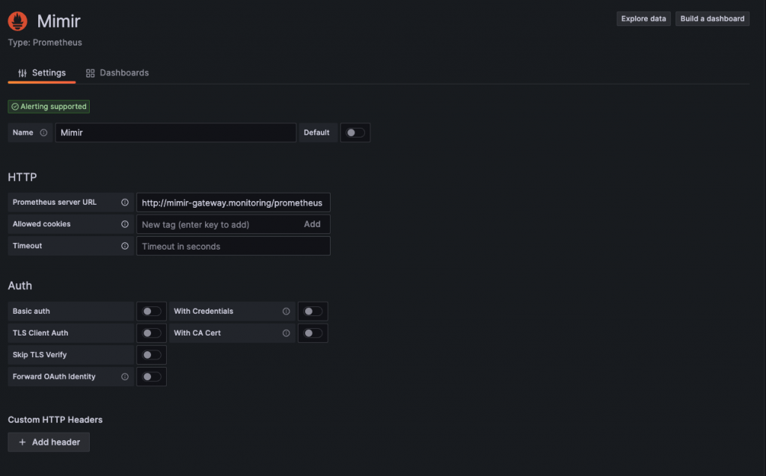Viewport: 766px width, 476px height.
Task: Click the Auth section heading
Action: pyautogui.click(x=20, y=285)
